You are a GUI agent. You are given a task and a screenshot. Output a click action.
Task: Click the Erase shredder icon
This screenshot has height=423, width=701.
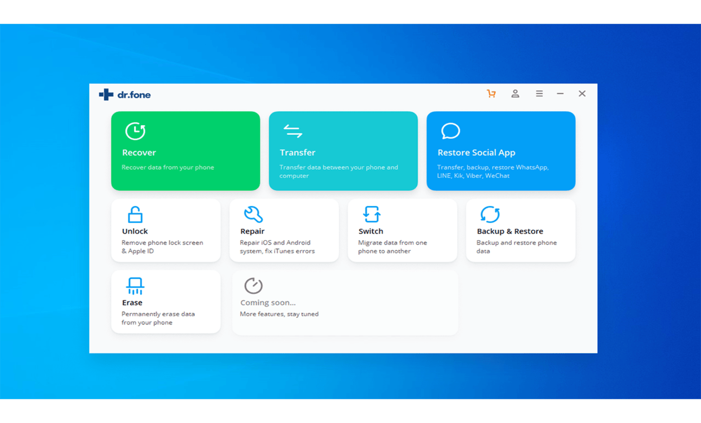(x=135, y=286)
